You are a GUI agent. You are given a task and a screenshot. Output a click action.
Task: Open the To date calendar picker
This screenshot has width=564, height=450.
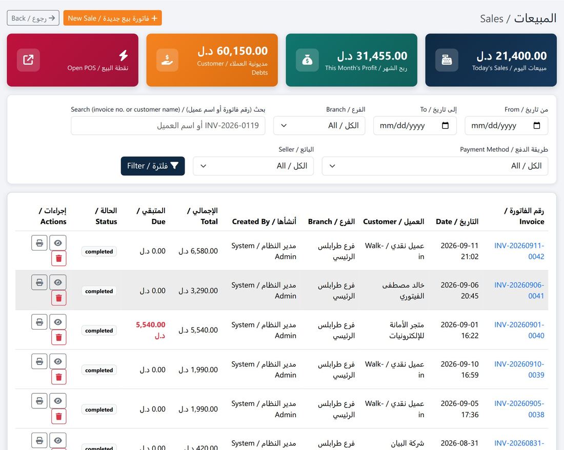pyautogui.click(x=445, y=126)
